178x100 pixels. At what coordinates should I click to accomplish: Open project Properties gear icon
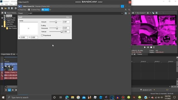[x=16, y=8]
